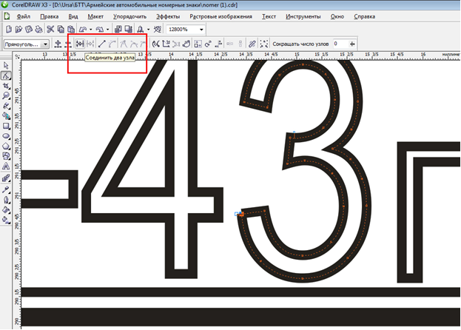Select the Shape tool in toolbox
Viewport: 461px width, 330px height.
tap(6, 75)
